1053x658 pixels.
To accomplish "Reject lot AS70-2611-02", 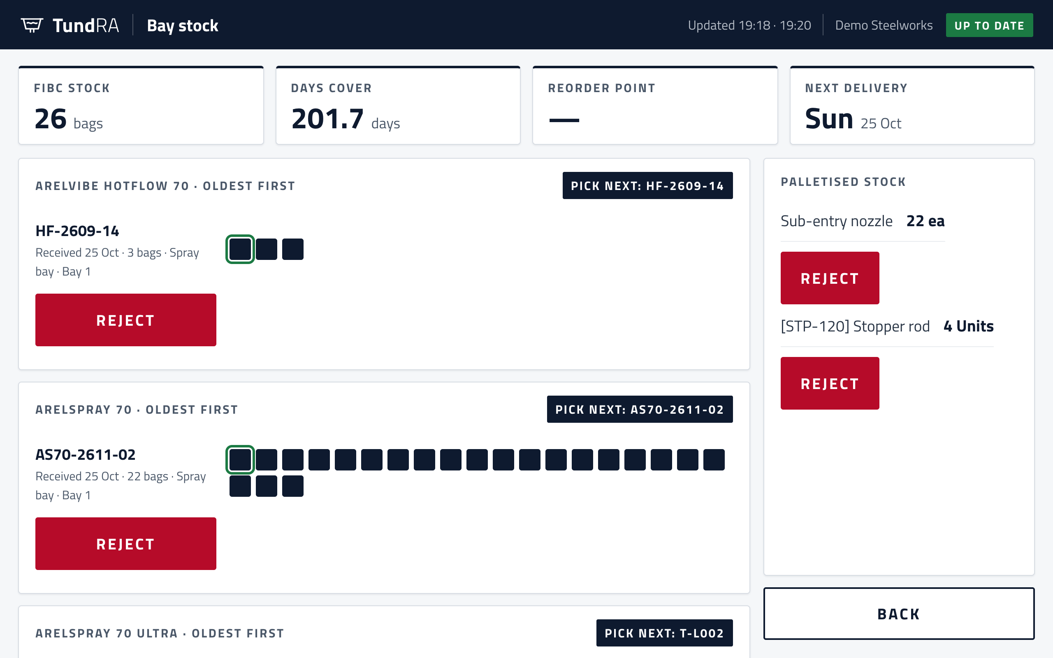I will pyautogui.click(x=126, y=544).
